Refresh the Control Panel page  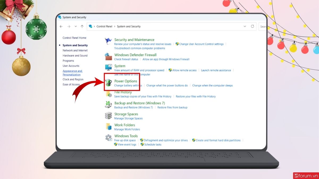pyautogui.click(x=253, y=27)
